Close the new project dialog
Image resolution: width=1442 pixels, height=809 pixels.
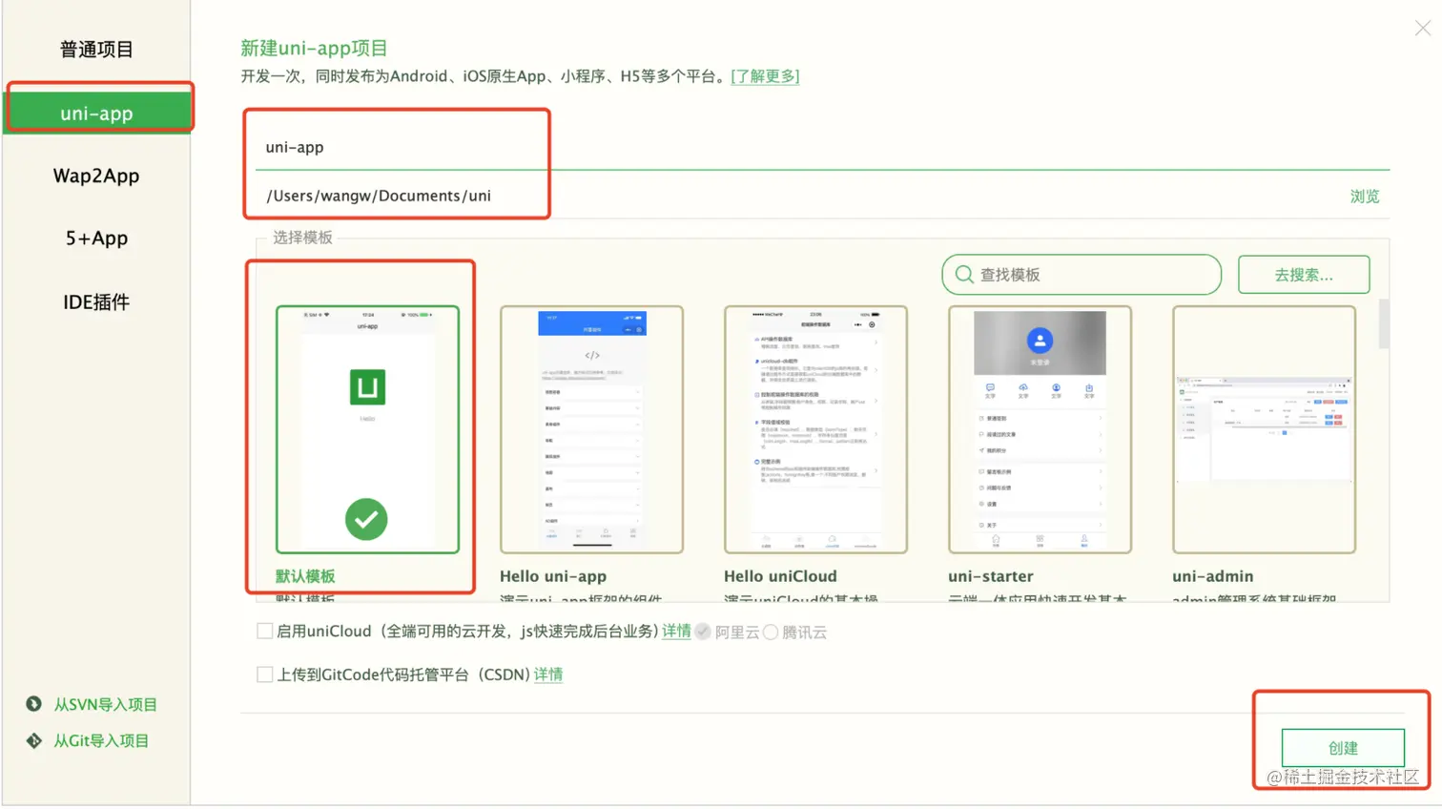coord(1422,29)
